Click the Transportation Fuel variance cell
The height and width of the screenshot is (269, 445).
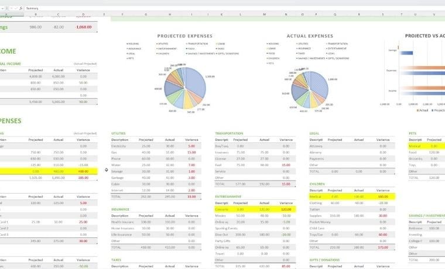click(286, 165)
